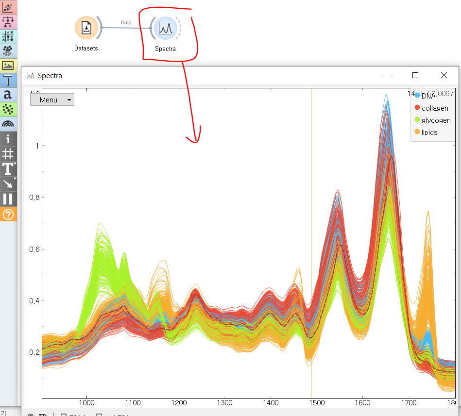The image size is (461, 416).
Task: Click the 0.8 y-axis tick label
Action: coord(34,198)
